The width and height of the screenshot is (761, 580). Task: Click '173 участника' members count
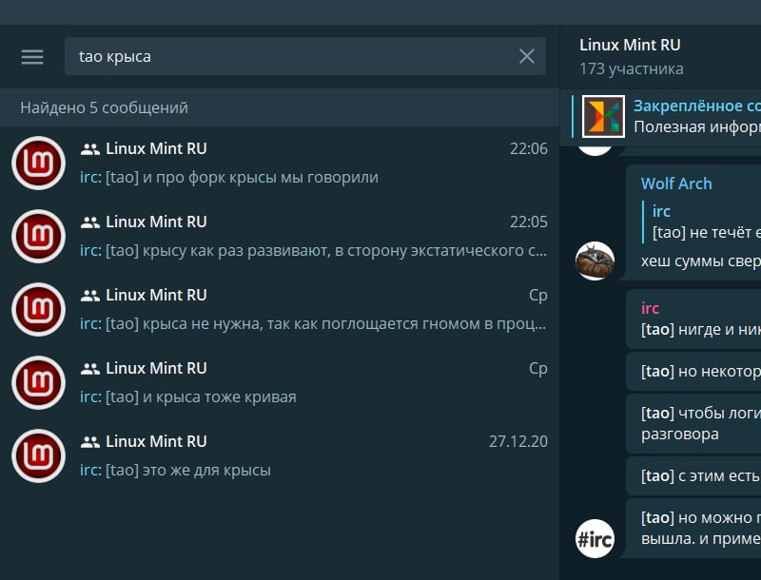click(x=632, y=68)
